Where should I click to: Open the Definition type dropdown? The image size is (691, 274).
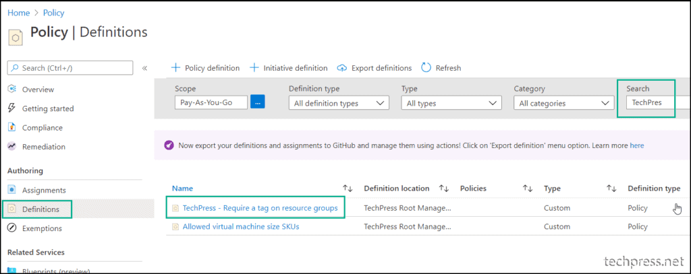339,104
